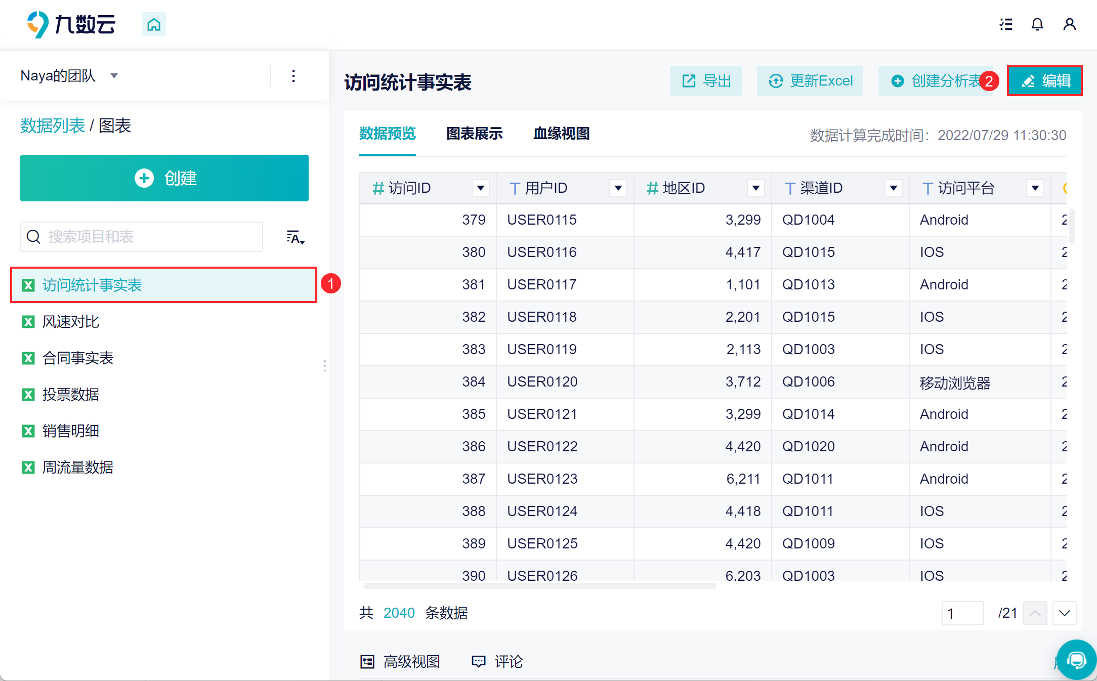The width and height of the screenshot is (1097, 681).
Task: Open the 用户ID column filter dropdown
Action: 618,188
